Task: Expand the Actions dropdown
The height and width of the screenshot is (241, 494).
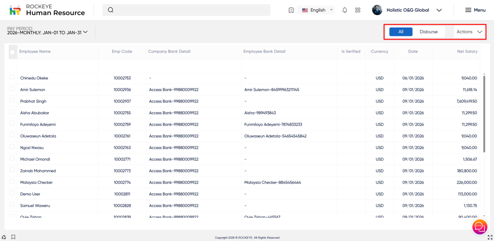Action: pyautogui.click(x=469, y=32)
